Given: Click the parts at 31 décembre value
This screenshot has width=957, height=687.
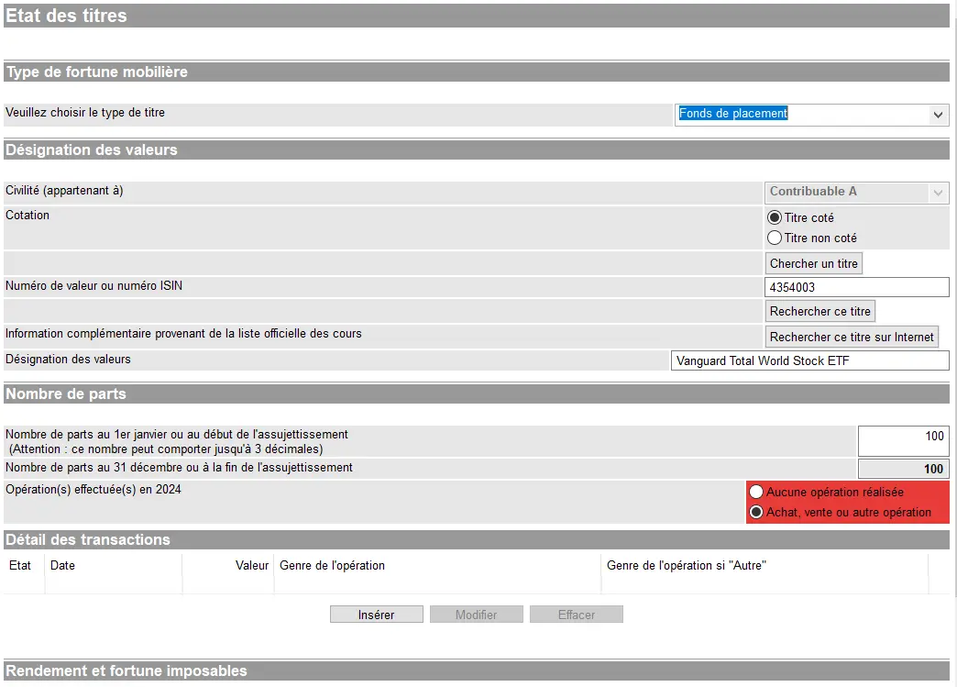Looking at the screenshot, I should (903, 469).
